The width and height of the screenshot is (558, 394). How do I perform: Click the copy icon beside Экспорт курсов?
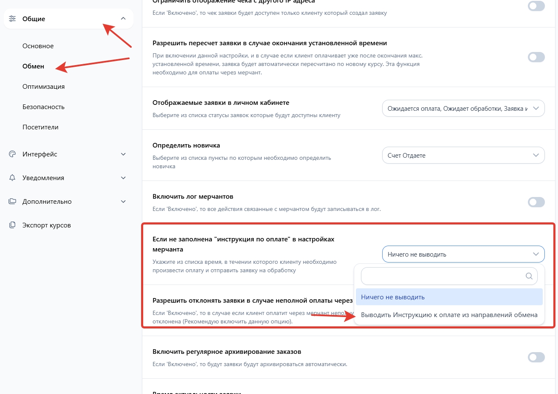(12, 225)
